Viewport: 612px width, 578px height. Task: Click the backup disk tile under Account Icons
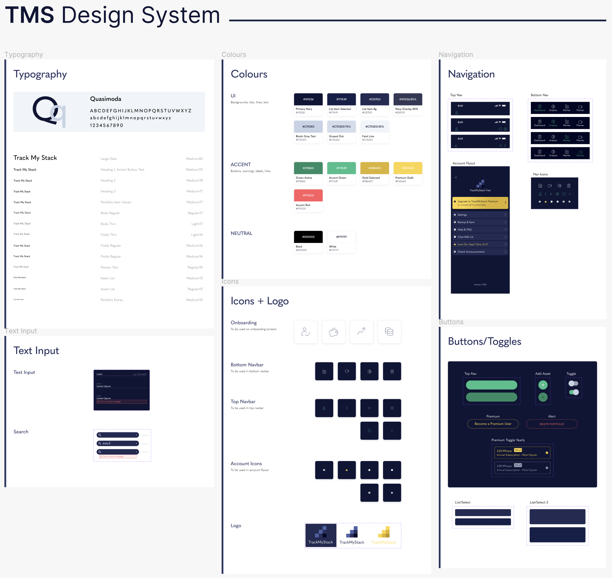[x=369, y=493]
